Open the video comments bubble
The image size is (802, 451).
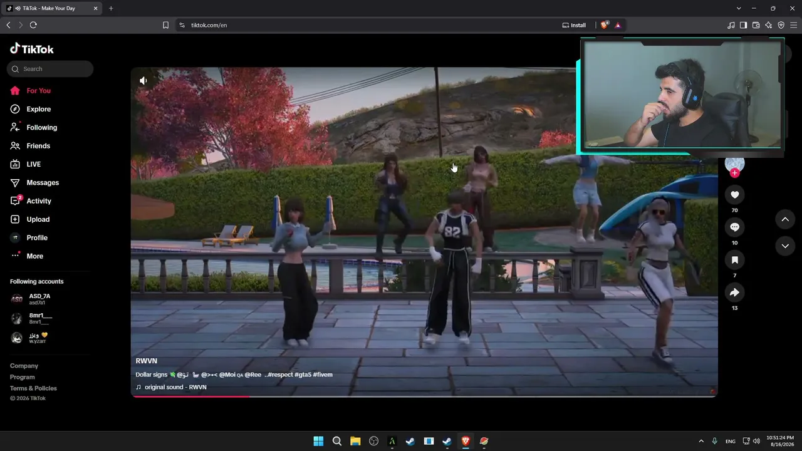coord(735,227)
